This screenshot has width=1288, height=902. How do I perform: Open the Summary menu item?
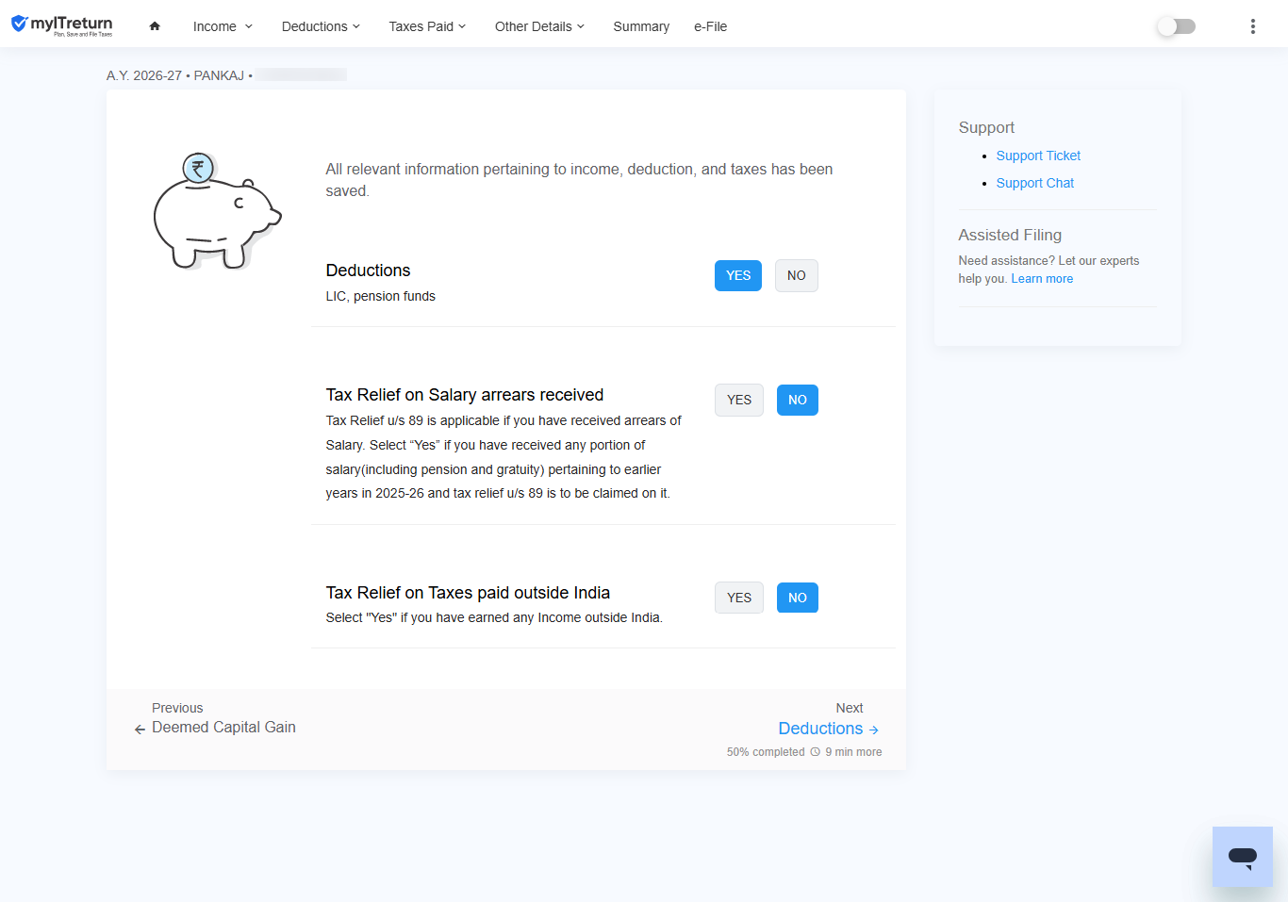[x=641, y=26]
